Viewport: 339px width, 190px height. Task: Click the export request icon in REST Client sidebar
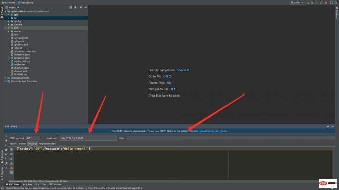click(x=6, y=150)
